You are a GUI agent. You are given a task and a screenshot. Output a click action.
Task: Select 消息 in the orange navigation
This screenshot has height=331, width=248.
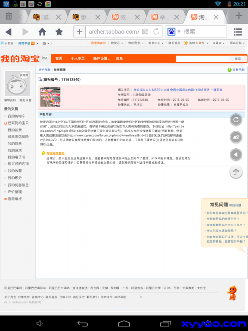[x=119, y=59]
